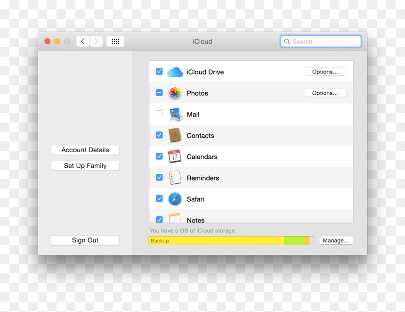405x312 pixels.
Task: Enable the Mail checkbox
Action: [x=159, y=114]
